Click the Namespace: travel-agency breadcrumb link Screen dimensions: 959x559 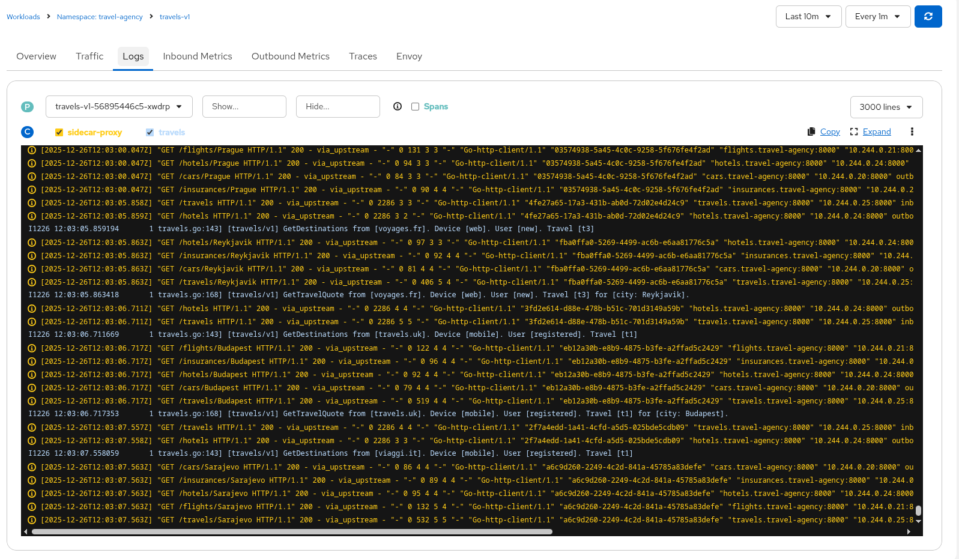tap(100, 17)
